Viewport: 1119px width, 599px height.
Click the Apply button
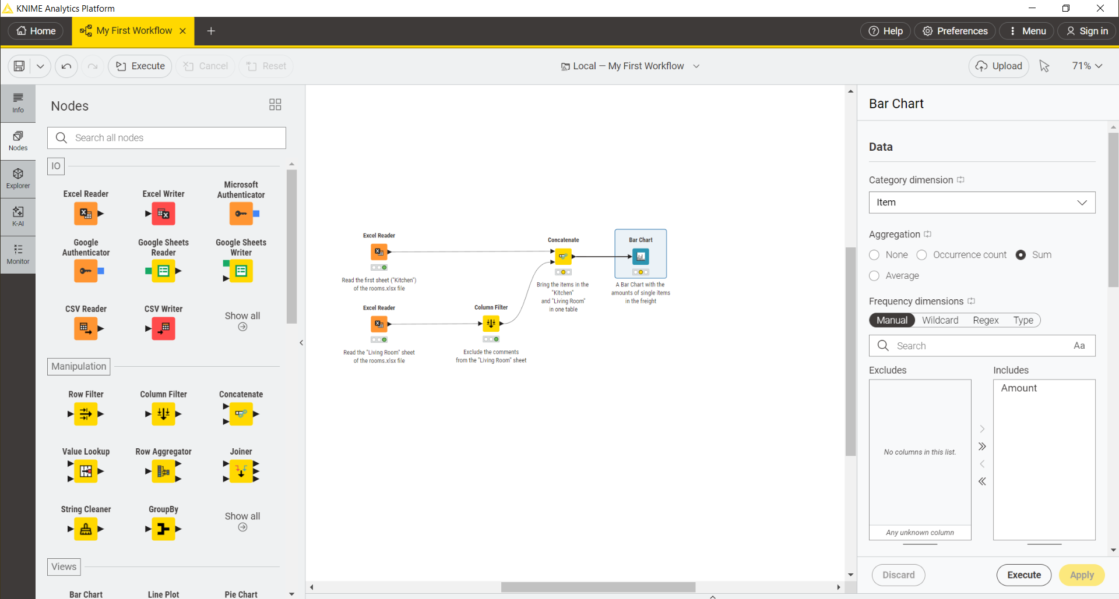pyautogui.click(x=1082, y=575)
